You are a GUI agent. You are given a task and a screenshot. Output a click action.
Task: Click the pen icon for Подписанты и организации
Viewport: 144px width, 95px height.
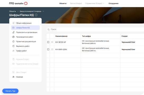pos(13,32)
